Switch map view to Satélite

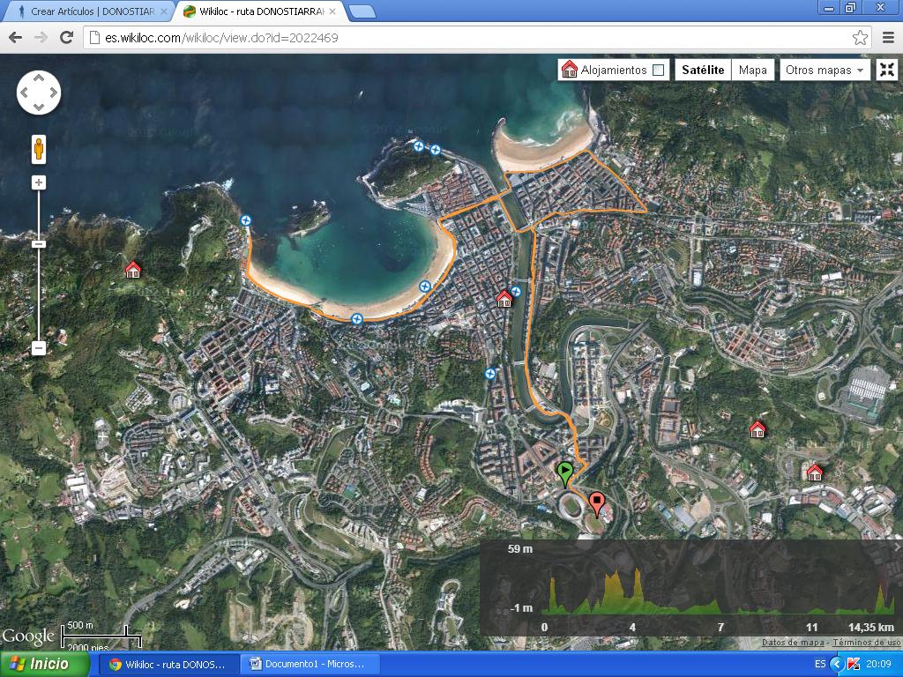tap(703, 70)
